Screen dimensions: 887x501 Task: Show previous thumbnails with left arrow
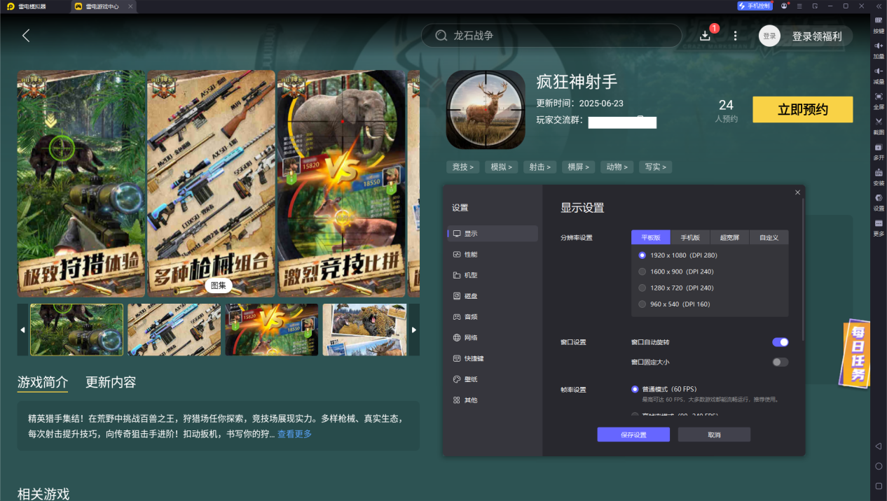coord(22,330)
